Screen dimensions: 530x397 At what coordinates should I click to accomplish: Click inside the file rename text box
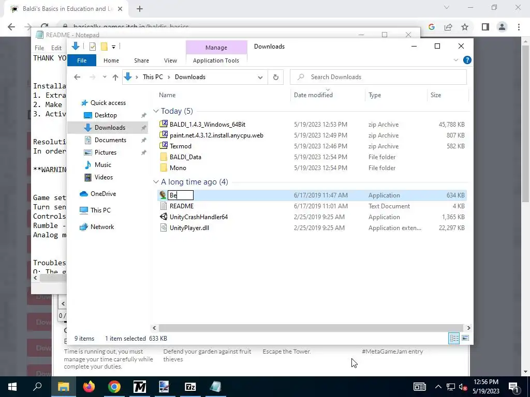click(181, 195)
